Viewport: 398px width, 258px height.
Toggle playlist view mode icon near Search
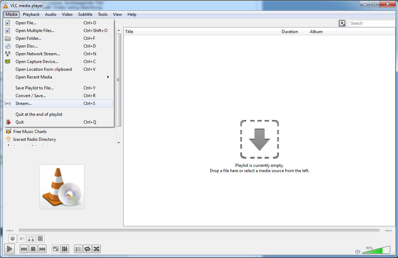click(x=342, y=23)
